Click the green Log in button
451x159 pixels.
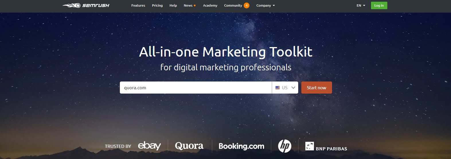(x=379, y=5)
